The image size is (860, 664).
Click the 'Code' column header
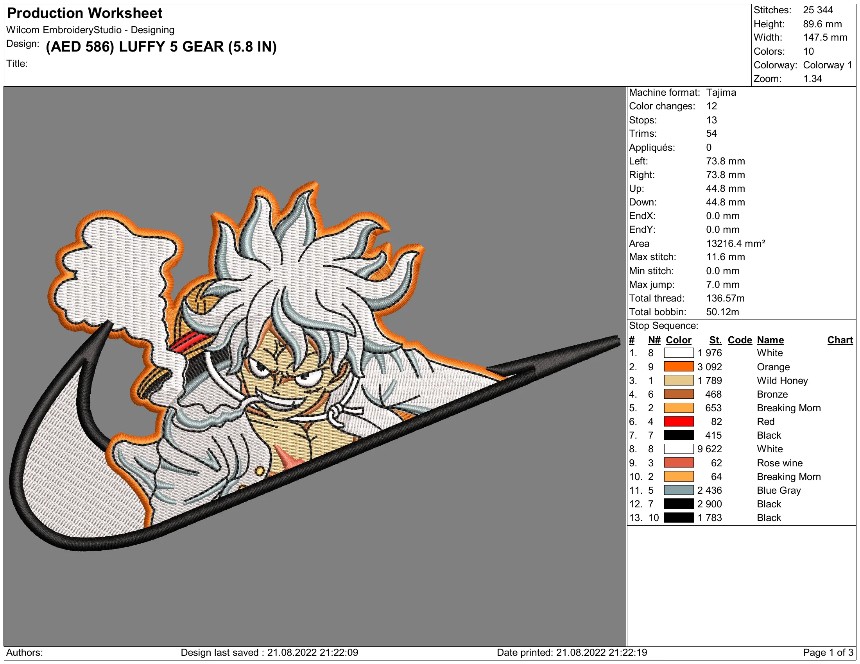(x=740, y=340)
